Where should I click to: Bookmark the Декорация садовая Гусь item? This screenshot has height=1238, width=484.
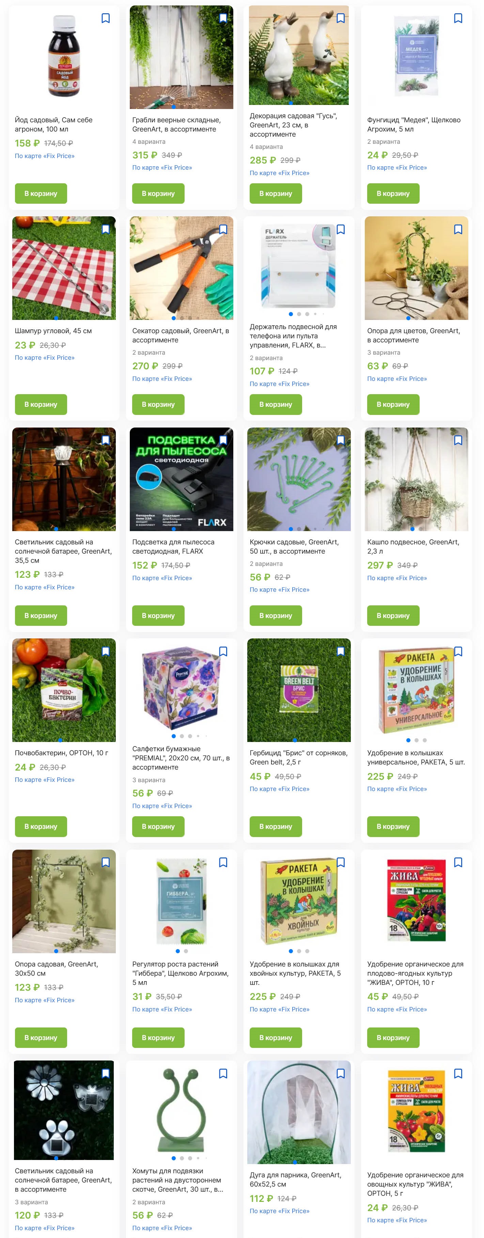(x=341, y=18)
